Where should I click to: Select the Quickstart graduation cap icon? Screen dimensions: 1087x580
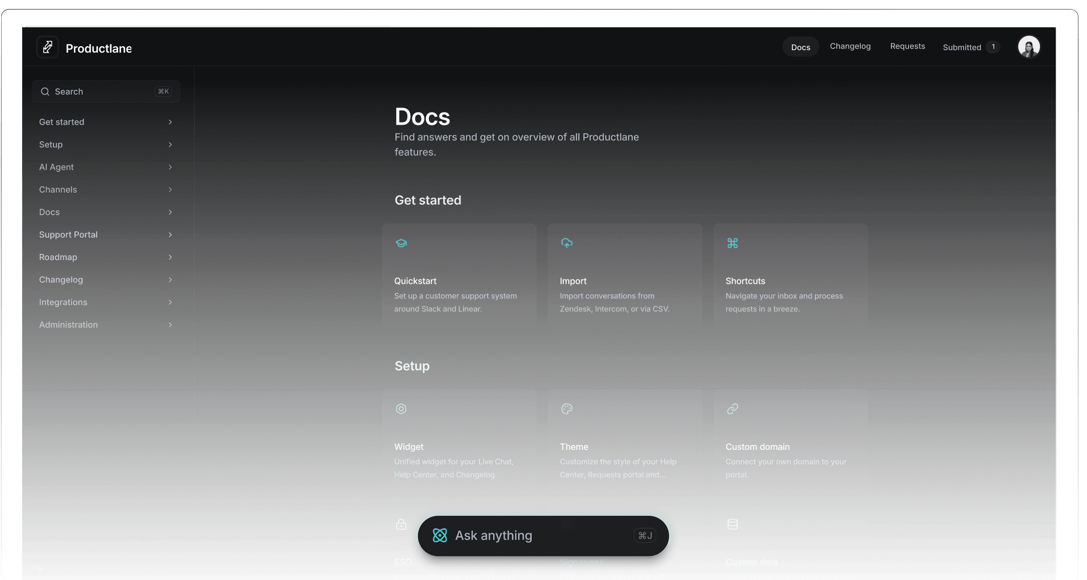coord(401,243)
